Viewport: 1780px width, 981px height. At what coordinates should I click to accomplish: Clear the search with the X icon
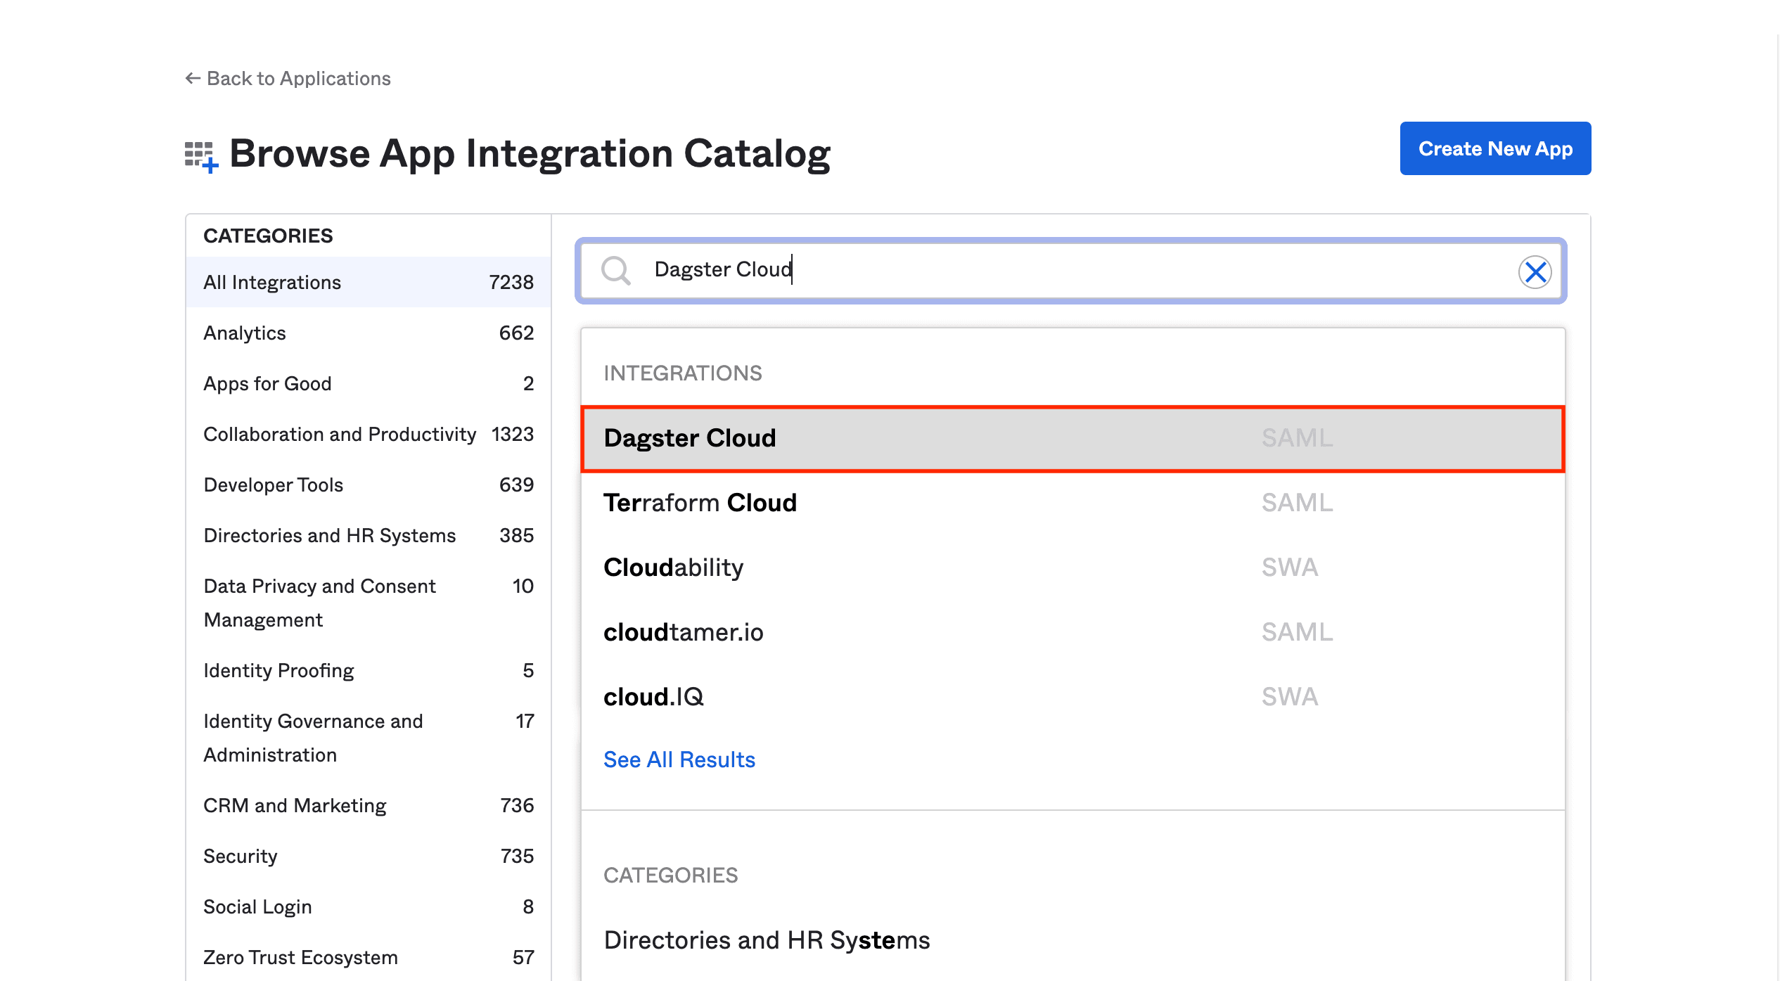tap(1536, 272)
